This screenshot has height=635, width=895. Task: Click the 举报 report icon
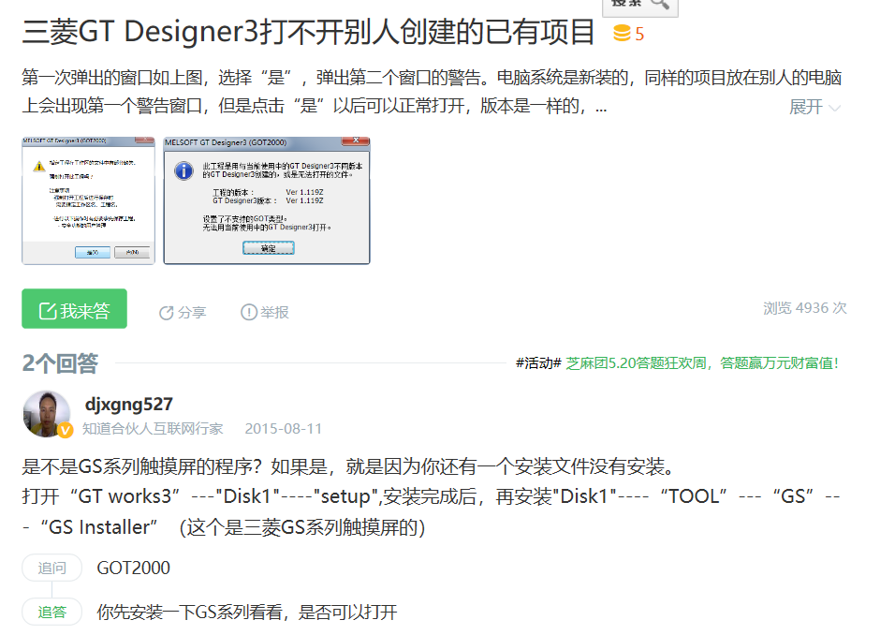click(x=249, y=313)
